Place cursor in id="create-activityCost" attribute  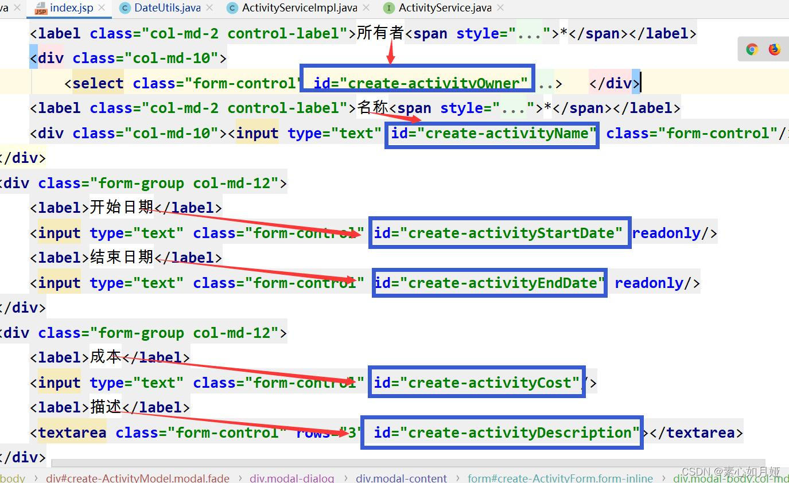[x=477, y=383]
